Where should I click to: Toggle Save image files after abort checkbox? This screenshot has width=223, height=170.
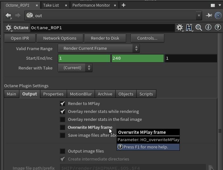63,135
